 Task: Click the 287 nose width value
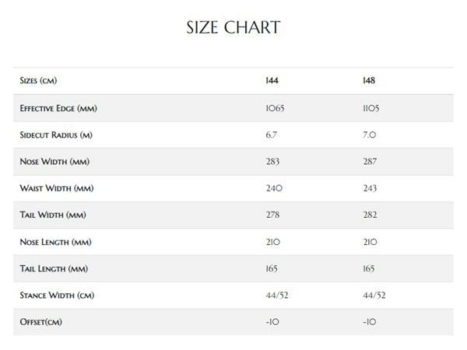pyautogui.click(x=370, y=162)
